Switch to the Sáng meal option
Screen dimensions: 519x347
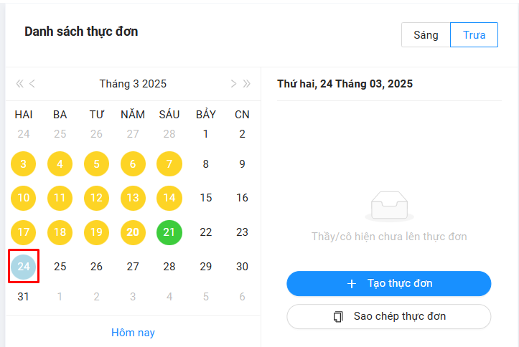(426, 35)
